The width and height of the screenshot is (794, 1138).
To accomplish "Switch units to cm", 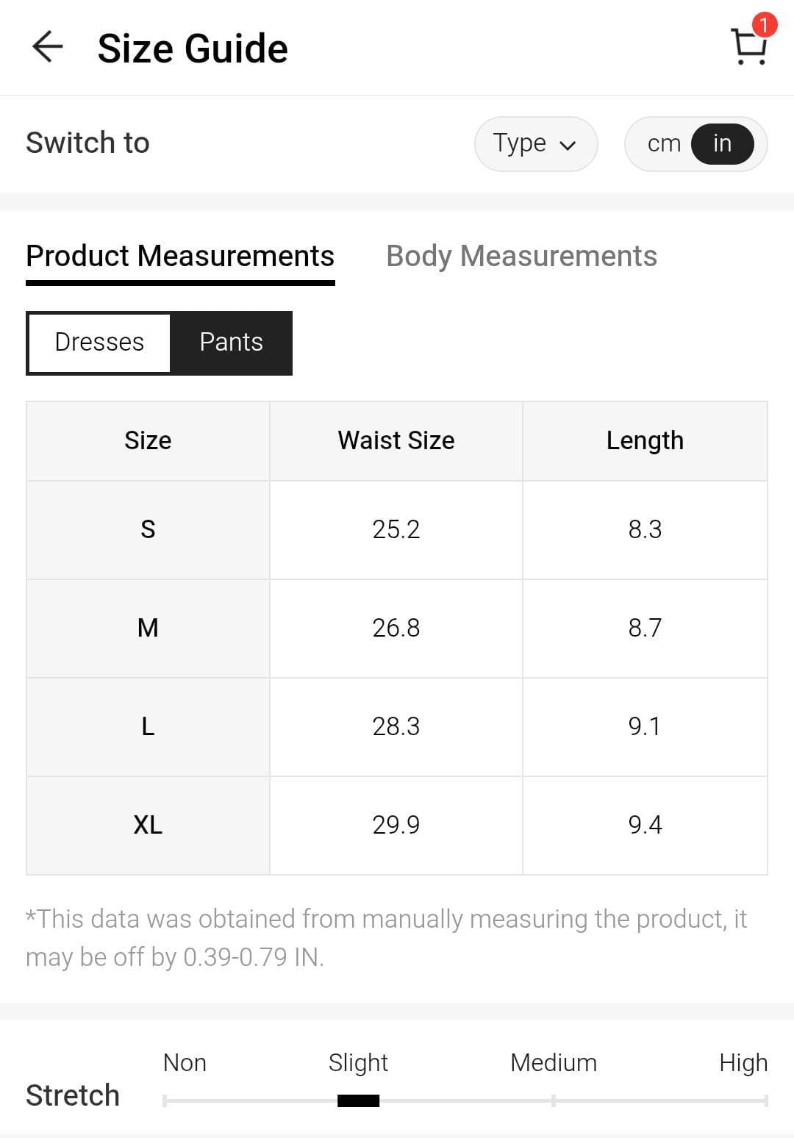I will point(664,143).
